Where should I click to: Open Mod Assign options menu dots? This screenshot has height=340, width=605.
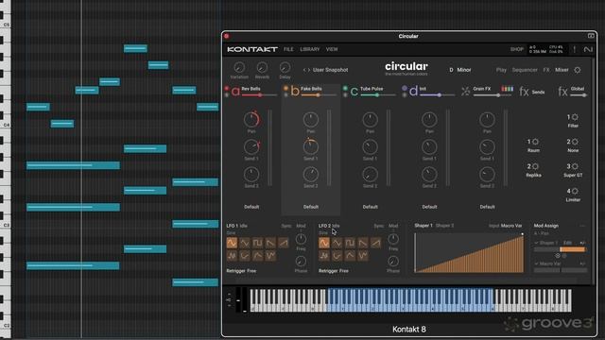pos(582,226)
